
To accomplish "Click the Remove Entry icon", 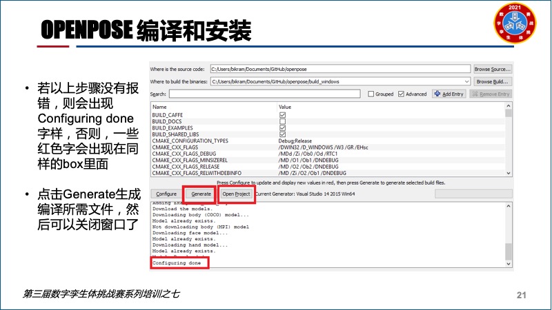I will (x=475, y=94).
